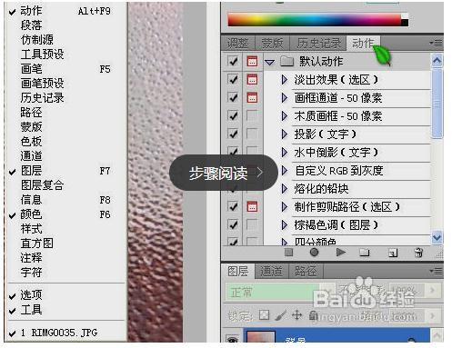Select 历史记录 in the Window menu
Screen dimensions: 452x348
[65, 98]
